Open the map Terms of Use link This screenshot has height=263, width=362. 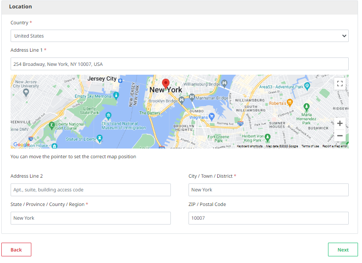click(310, 146)
